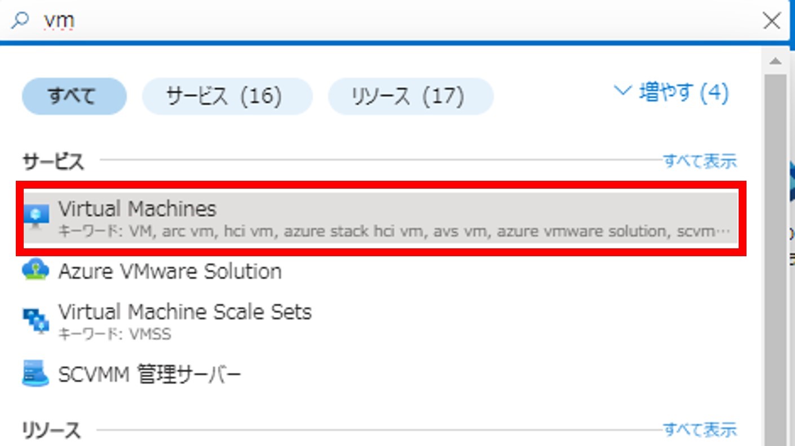Click the scrollbar up arrow
Image resolution: width=795 pixels, height=446 pixels.
(x=775, y=61)
